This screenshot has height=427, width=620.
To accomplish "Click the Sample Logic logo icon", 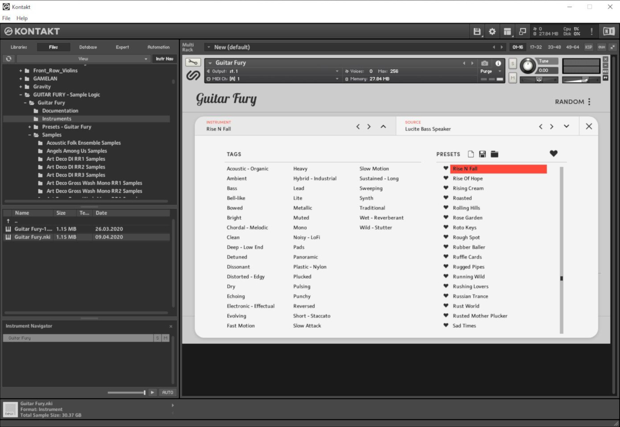I will 193,75.
